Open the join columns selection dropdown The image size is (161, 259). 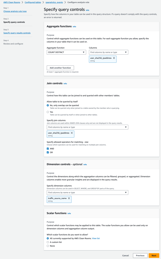pyautogui.click(x=87, y=127)
